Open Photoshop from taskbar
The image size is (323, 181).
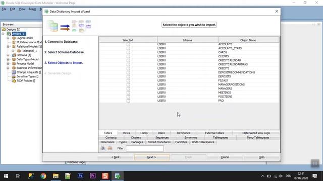click(x=80, y=176)
